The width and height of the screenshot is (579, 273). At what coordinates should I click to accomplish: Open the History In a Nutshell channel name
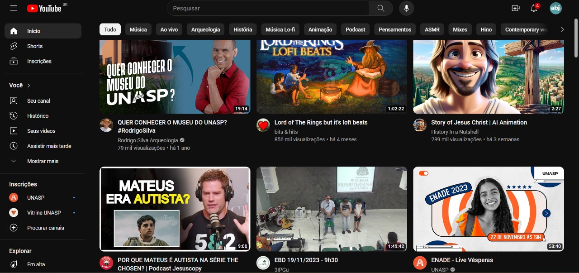click(455, 132)
